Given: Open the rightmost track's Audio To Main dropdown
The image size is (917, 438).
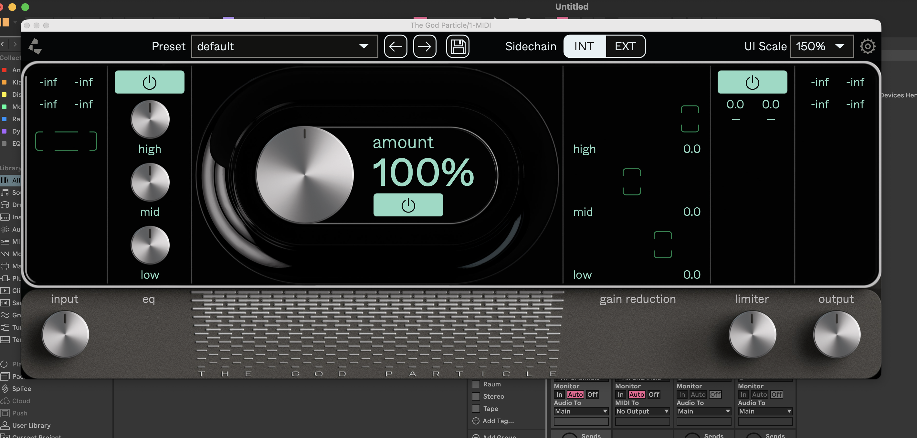Looking at the screenshot, I should pyautogui.click(x=765, y=411).
